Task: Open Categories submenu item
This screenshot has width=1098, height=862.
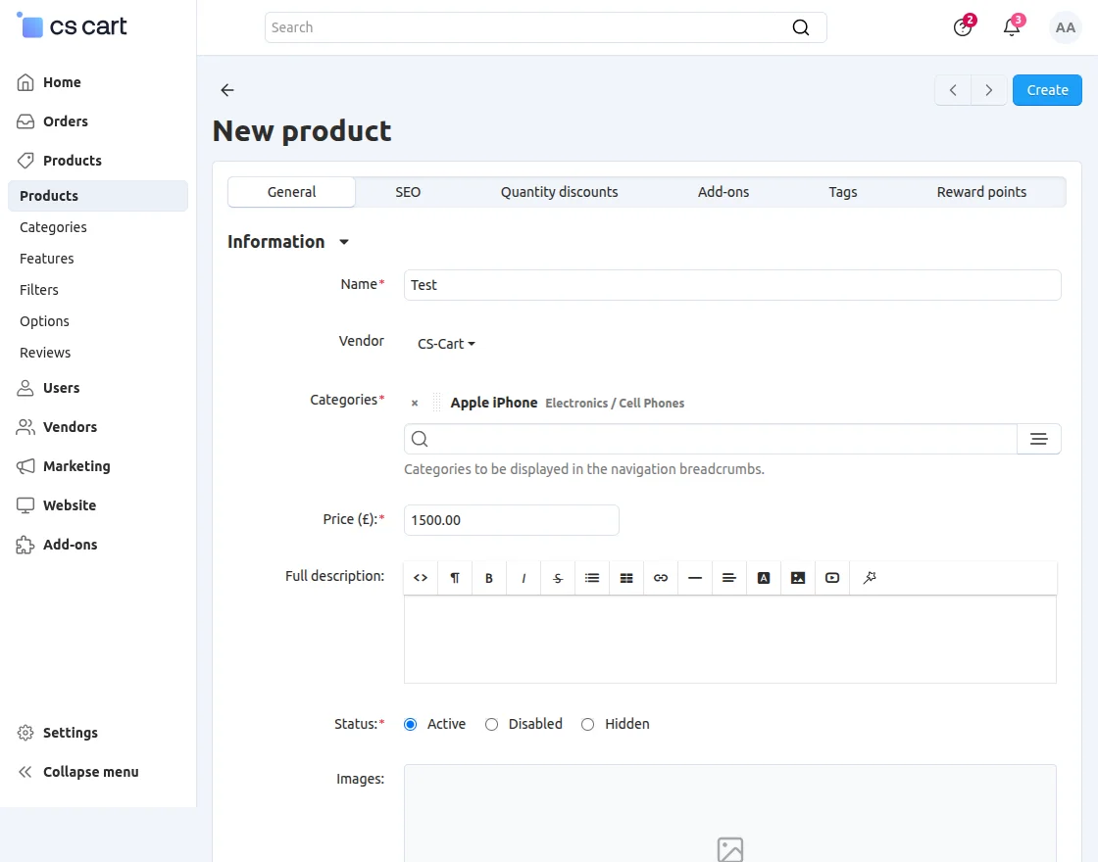Action: click(53, 227)
